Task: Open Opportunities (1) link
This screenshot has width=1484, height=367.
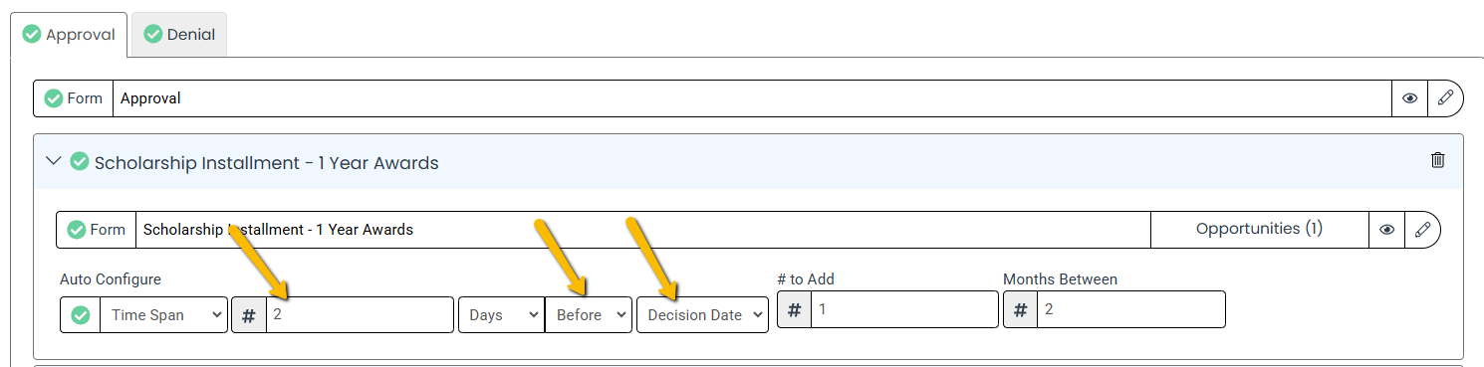Action: click(x=1259, y=229)
